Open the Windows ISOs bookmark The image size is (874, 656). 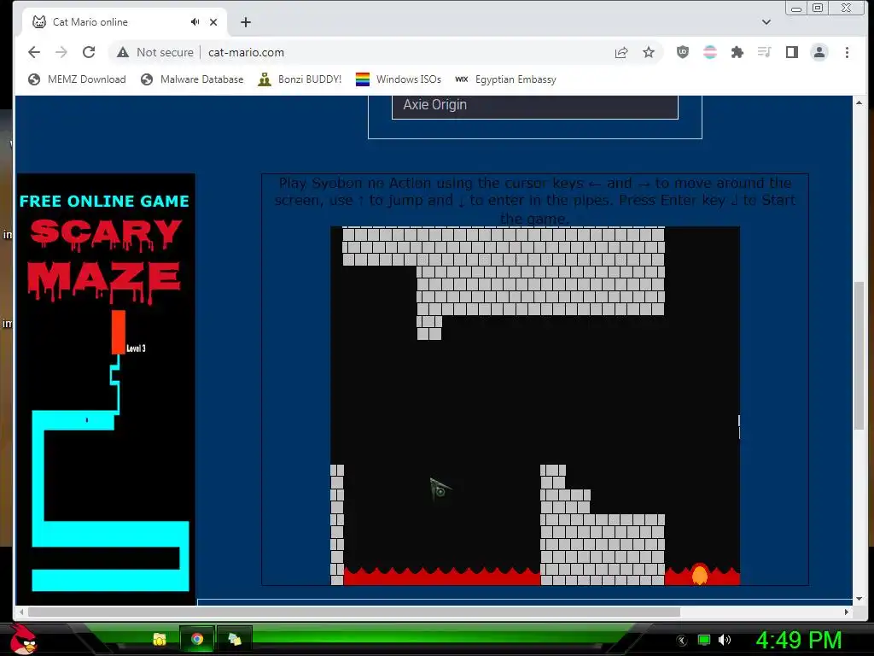click(x=399, y=79)
